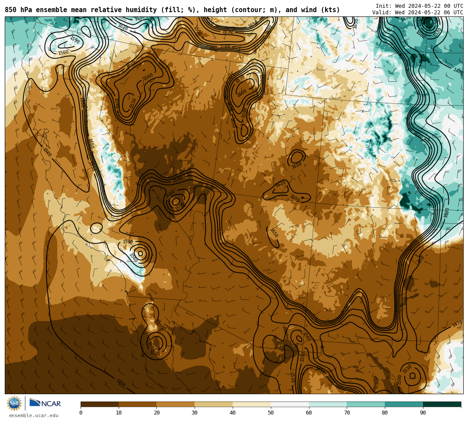Click the colorbar tick label 30
The image size is (468, 421).
(x=195, y=413)
